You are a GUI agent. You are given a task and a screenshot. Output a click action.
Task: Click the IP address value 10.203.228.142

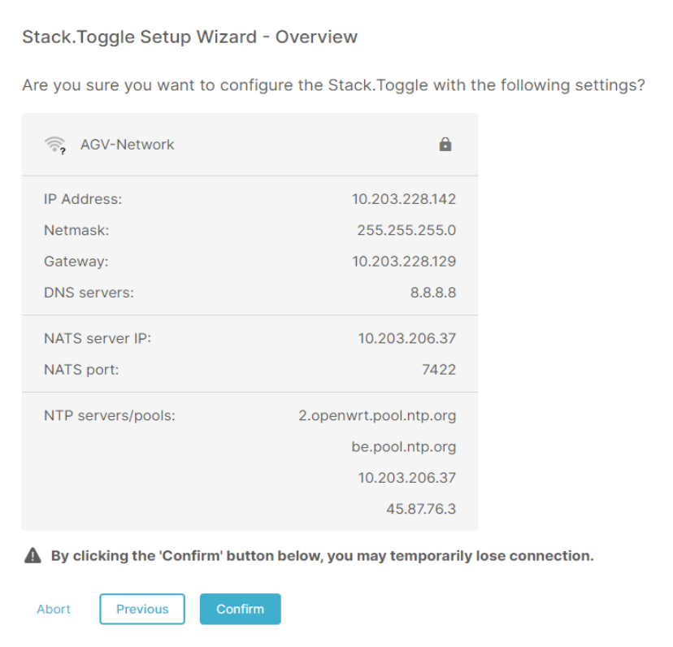click(x=403, y=199)
